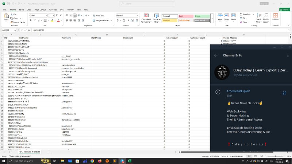Viewport: 292px width, 164px height.
Task: Expand the cell styles gallery
Action: click(212, 19)
